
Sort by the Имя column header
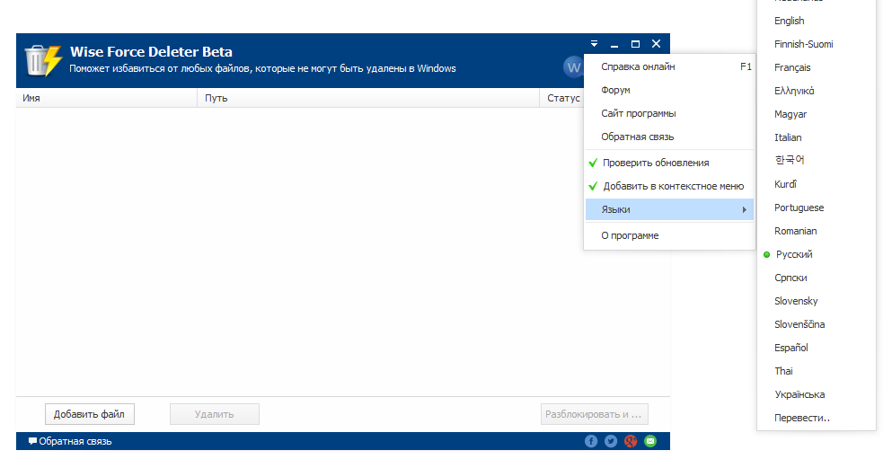[106, 98]
